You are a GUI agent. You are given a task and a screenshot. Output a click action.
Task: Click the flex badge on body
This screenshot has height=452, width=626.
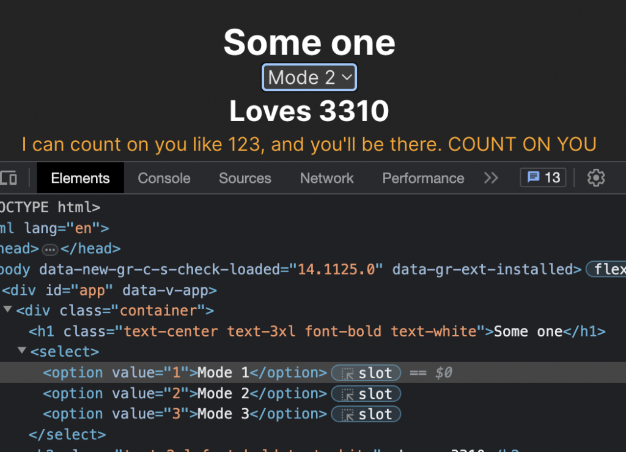[606, 269]
